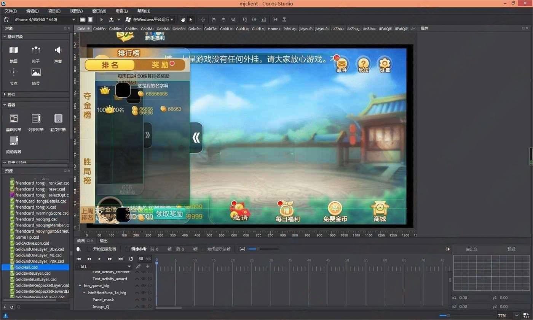
Task: Select the 滚动容器 scroll container icon
Action: click(x=14, y=141)
